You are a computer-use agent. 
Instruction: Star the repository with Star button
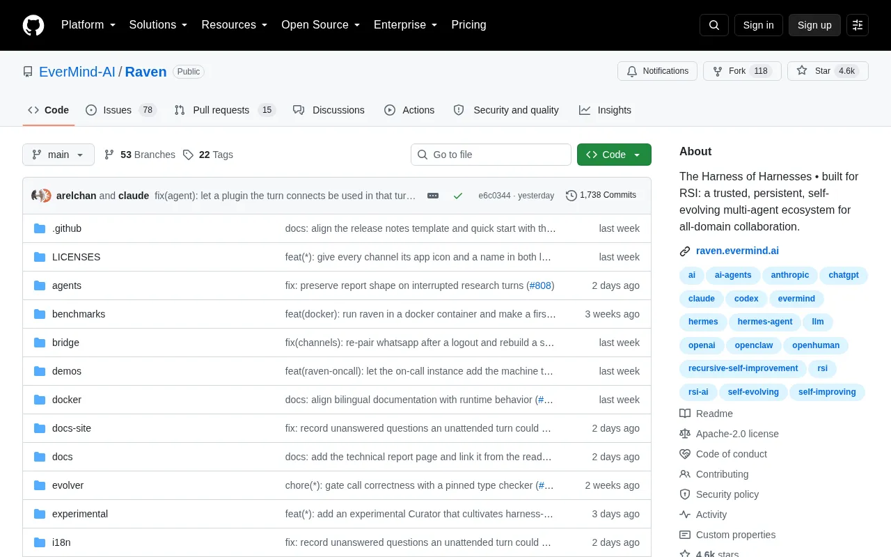(828, 71)
